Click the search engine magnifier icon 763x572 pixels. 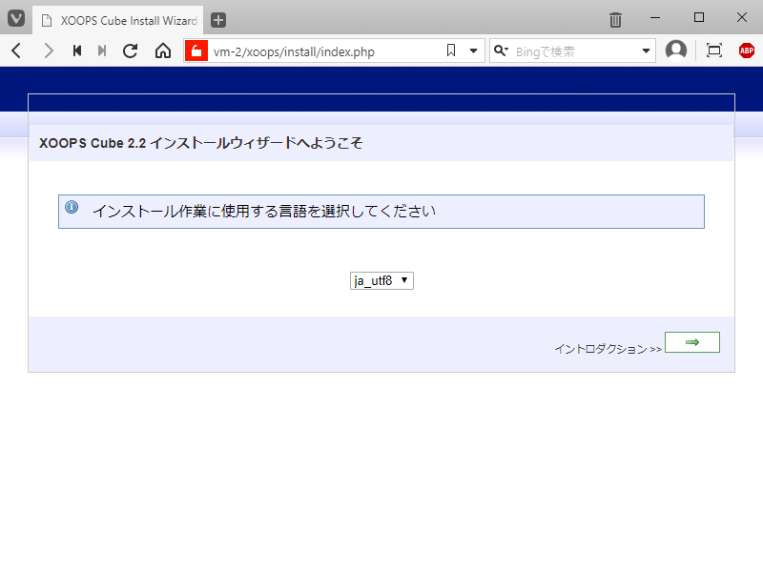pos(501,51)
